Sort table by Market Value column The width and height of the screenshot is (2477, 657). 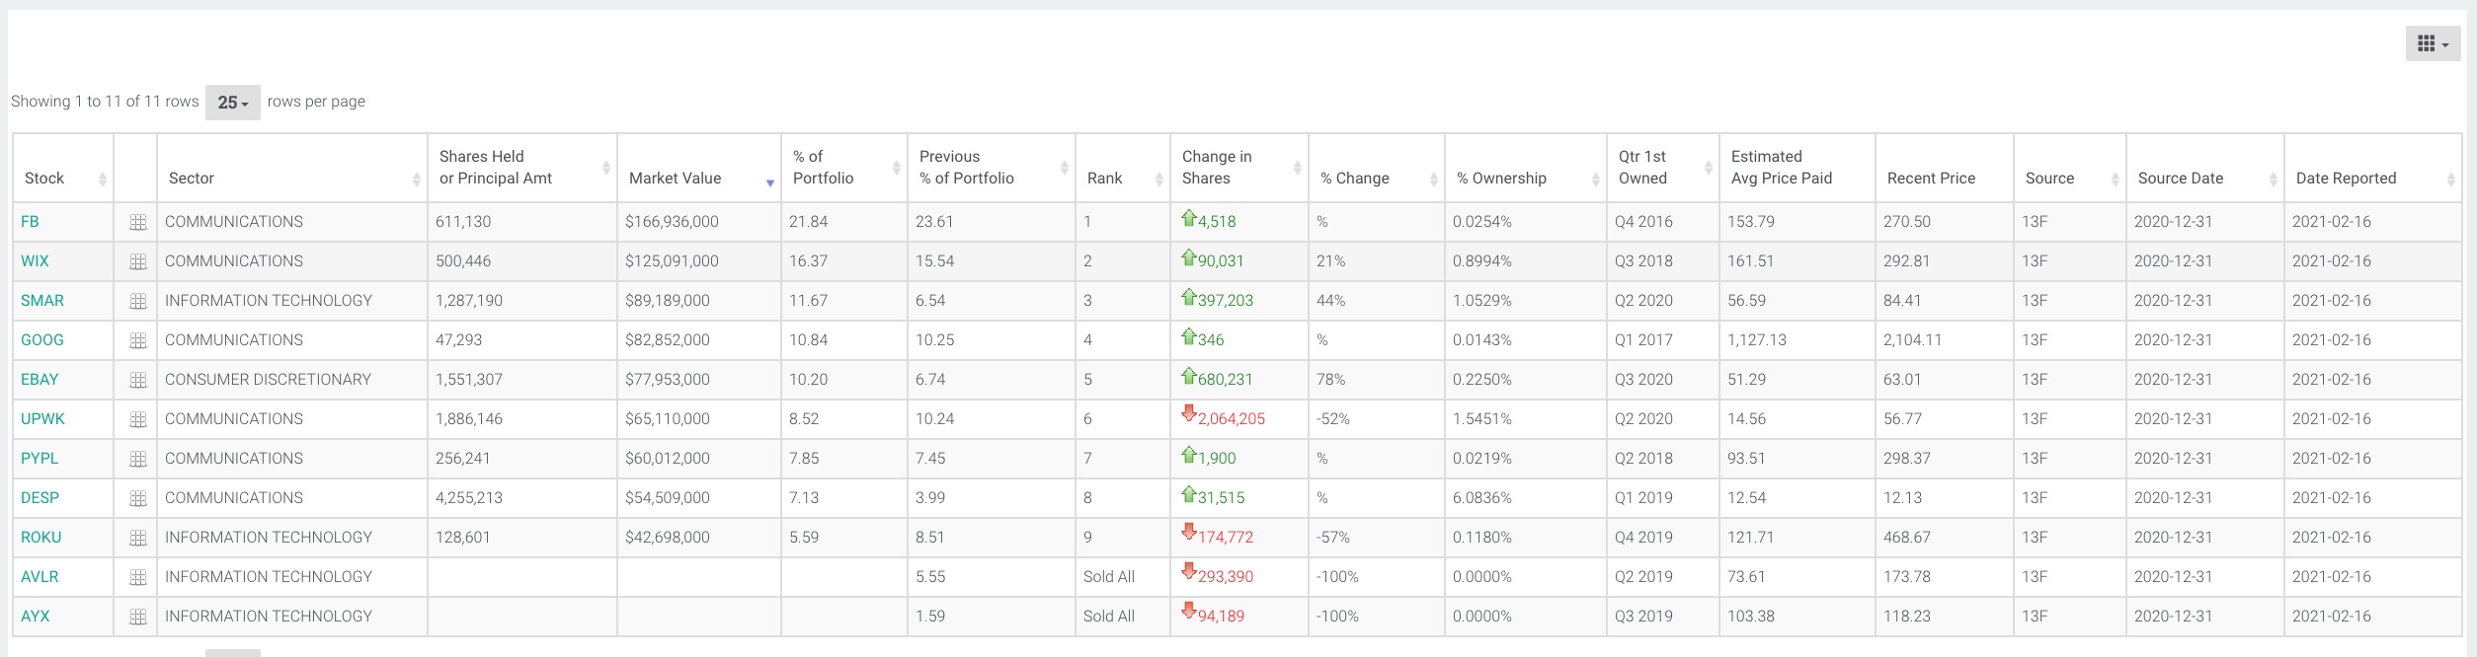(x=697, y=178)
